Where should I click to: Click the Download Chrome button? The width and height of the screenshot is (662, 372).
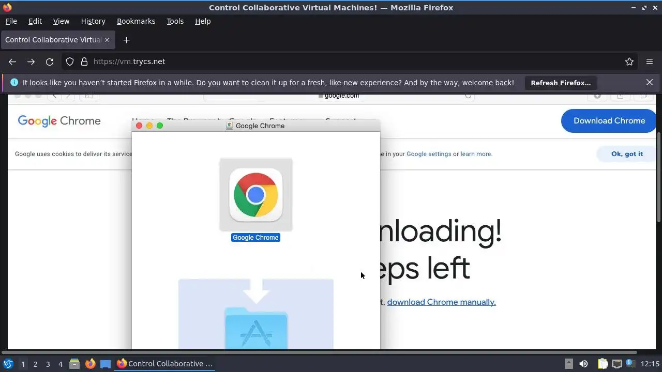click(x=609, y=121)
